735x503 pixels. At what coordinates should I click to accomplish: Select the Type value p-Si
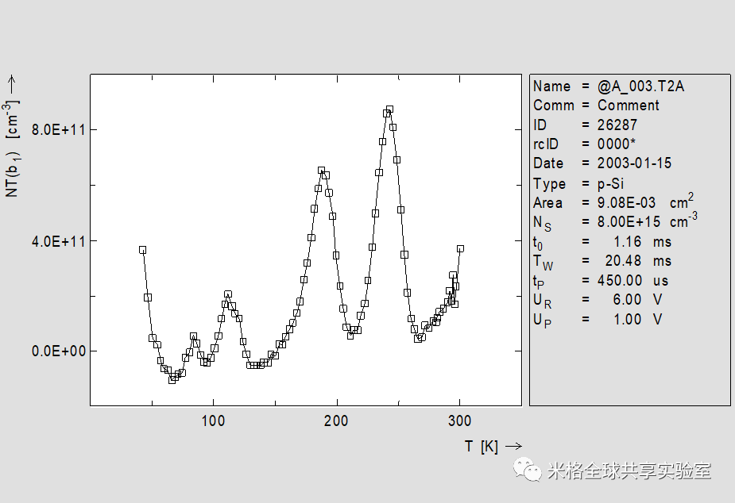click(610, 184)
